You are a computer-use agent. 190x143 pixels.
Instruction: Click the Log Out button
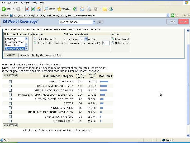[x=183, y=22]
